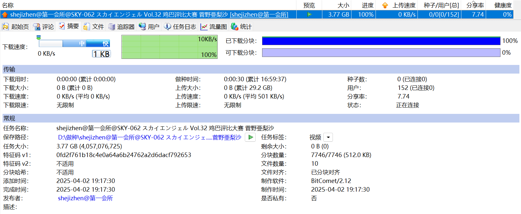The width and height of the screenshot is (521, 214).
Task: Open the 流量图 tab
Action: pyautogui.click(x=214, y=27)
